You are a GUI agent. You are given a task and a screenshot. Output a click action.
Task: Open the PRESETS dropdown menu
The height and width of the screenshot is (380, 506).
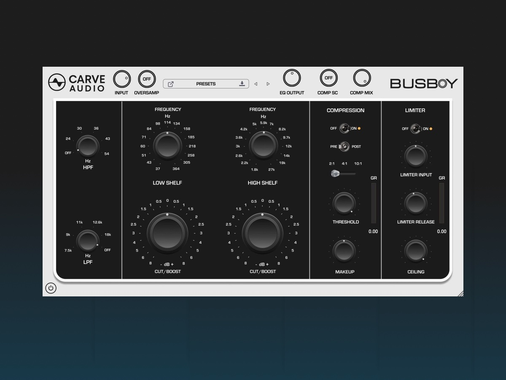(206, 84)
